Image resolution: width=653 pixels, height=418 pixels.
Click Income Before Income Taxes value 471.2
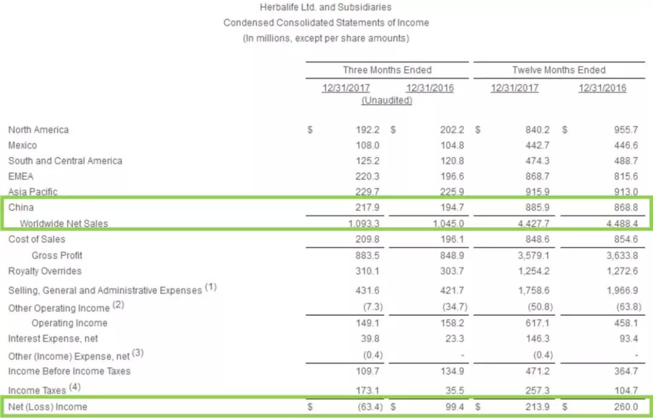click(538, 371)
